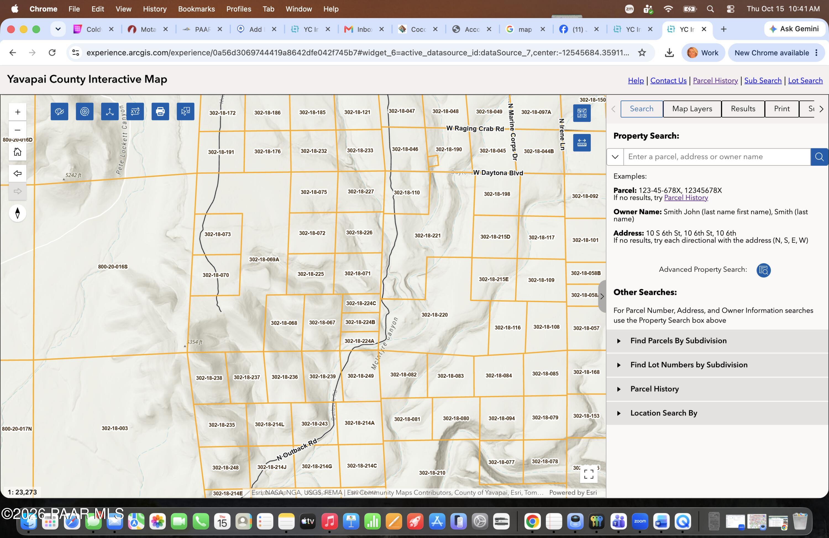Reset map orientation with compass
Image resolution: width=829 pixels, height=538 pixels.
(x=17, y=213)
